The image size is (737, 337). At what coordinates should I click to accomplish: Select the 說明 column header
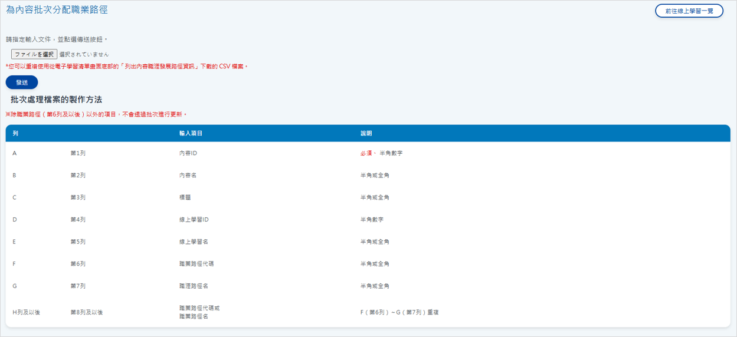click(366, 134)
